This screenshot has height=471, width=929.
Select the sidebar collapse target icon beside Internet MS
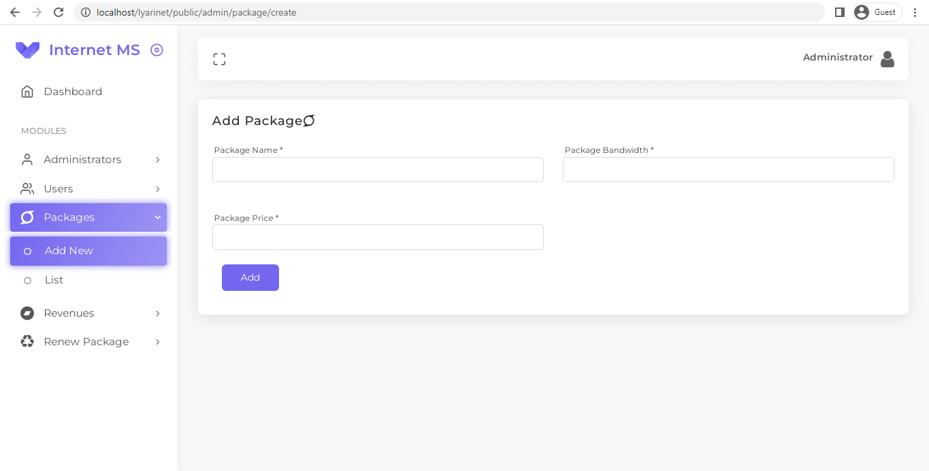click(x=157, y=50)
